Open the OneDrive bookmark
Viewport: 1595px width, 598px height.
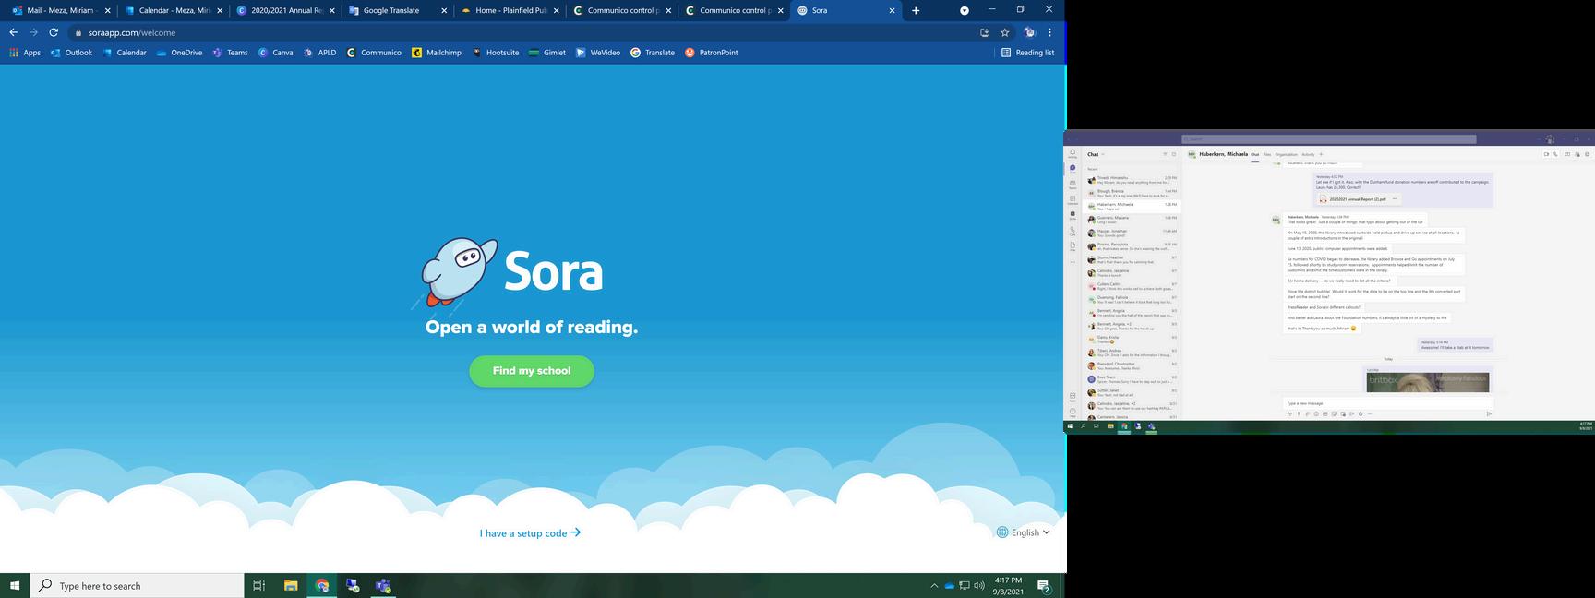click(179, 53)
